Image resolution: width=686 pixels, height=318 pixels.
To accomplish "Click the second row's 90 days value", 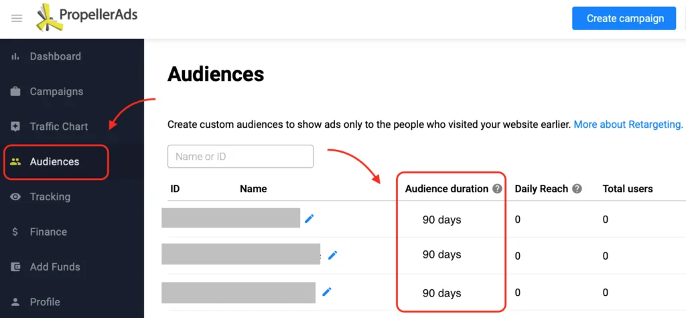I will coord(442,254).
